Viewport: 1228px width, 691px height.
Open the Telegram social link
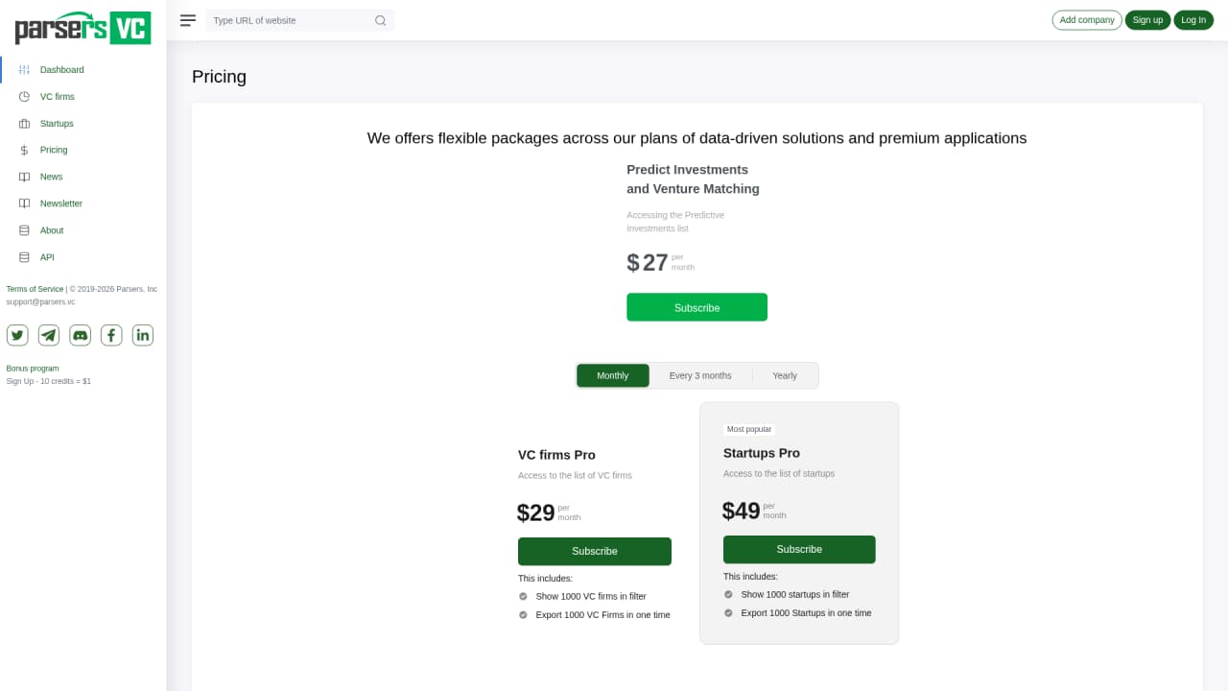(x=49, y=335)
